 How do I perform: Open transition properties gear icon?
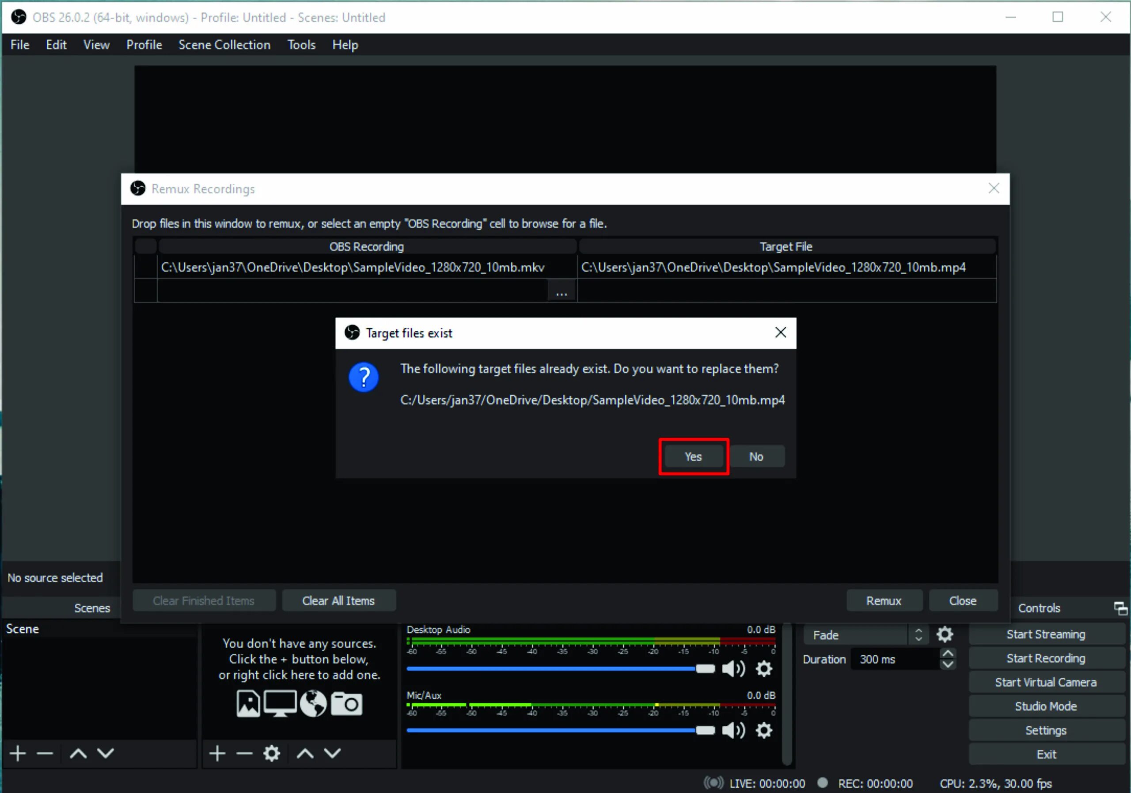tap(944, 634)
